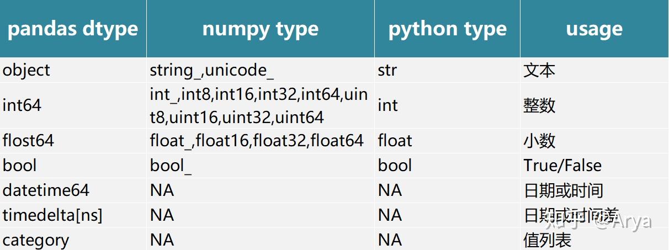This screenshot has width=669, height=250.
Task: Click the '文本' usage cell
Action: coord(594,70)
